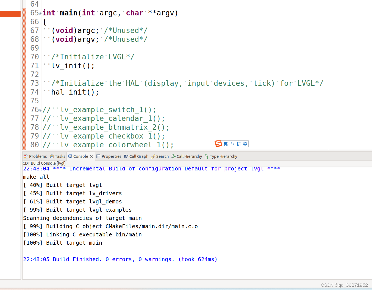
Task: Open the Tasks view icon
Action: (x=52, y=156)
